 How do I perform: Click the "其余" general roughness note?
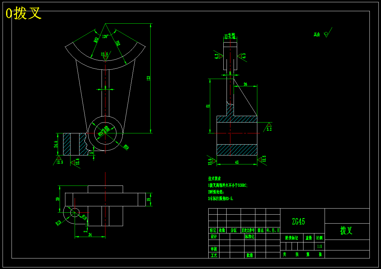coord(317,35)
